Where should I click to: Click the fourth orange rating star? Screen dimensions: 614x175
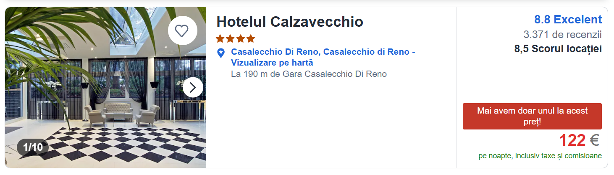pos(251,39)
